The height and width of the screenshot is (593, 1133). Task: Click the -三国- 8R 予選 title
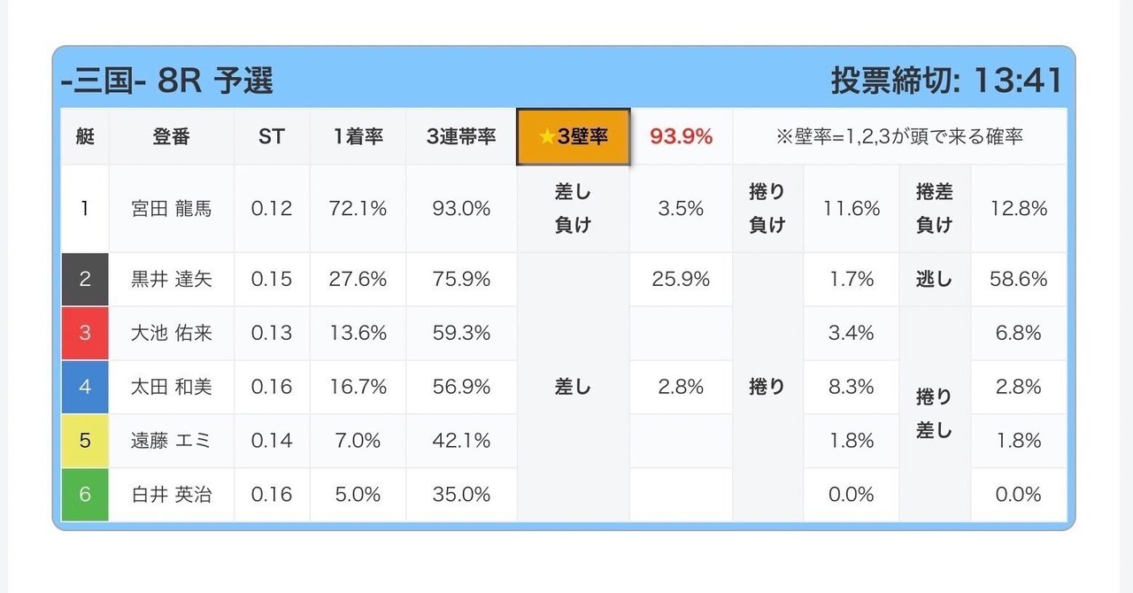tap(167, 81)
